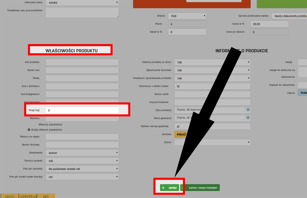307x198 pixels.
Task: Select the SEO tab
Action: pyautogui.click(x=46, y=196)
